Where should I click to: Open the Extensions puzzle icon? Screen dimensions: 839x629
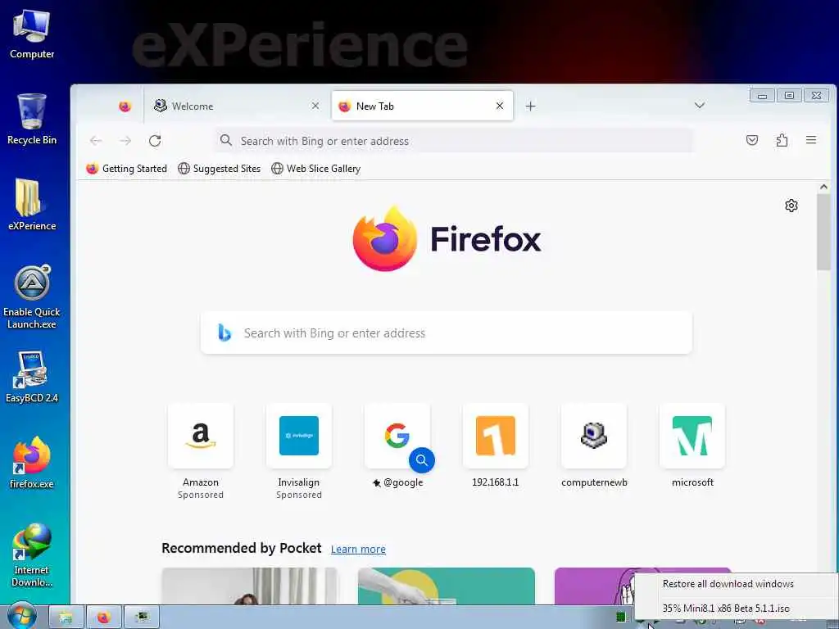pyautogui.click(x=782, y=140)
